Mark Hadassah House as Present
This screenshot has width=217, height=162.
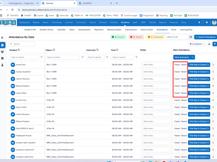[x=177, y=136]
